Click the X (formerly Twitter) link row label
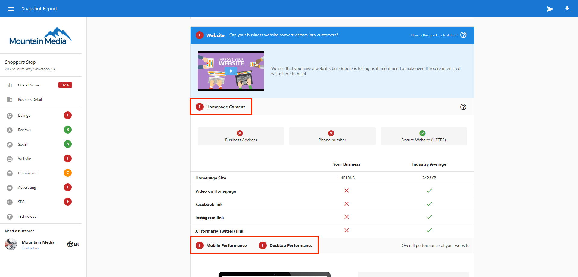The width and height of the screenshot is (578, 277). [219, 231]
